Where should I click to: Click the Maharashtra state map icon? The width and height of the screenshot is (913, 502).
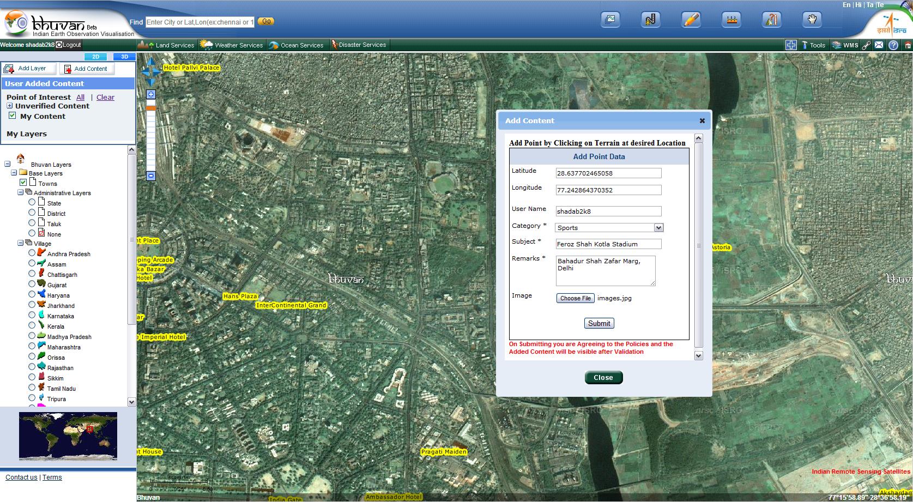[41, 346]
